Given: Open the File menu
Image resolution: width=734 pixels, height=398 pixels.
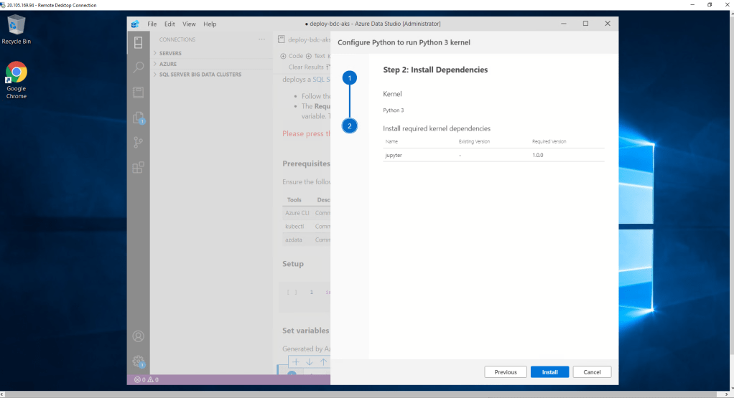Looking at the screenshot, I should pyautogui.click(x=152, y=24).
